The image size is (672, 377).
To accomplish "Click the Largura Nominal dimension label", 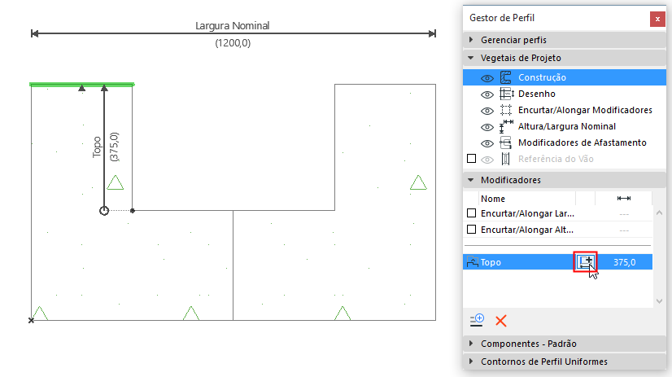I will click(x=233, y=26).
